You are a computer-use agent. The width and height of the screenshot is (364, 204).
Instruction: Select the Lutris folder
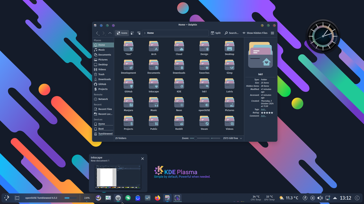click(x=229, y=86)
